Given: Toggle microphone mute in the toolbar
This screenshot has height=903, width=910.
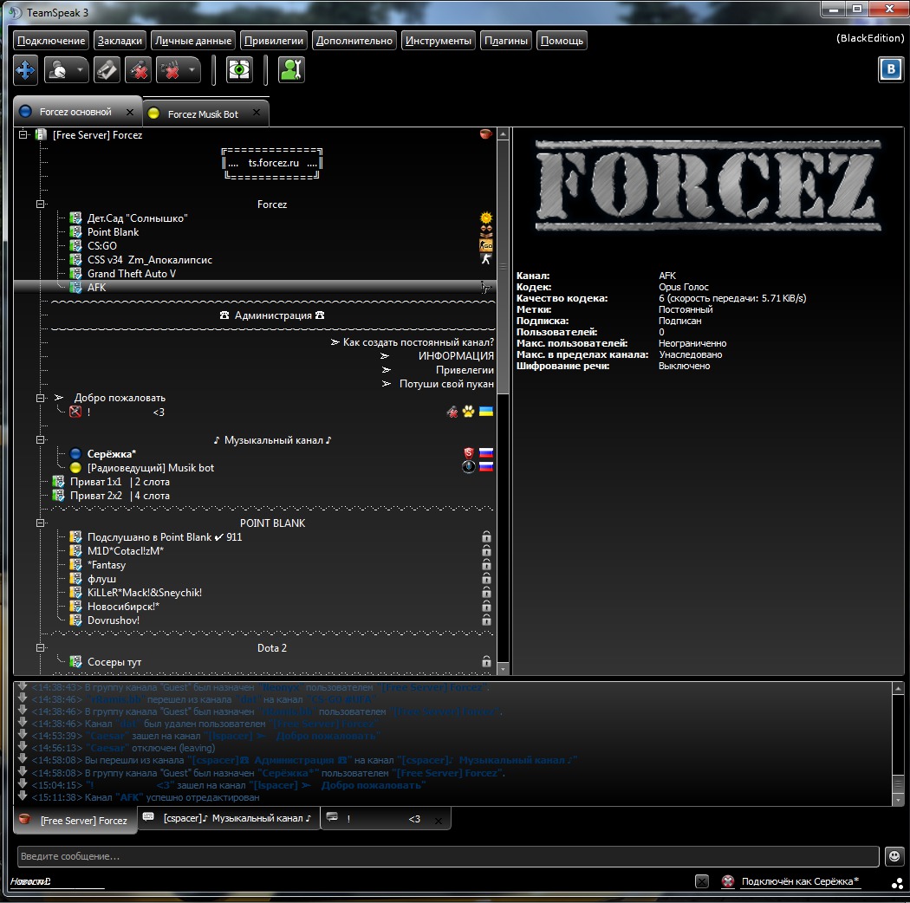Looking at the screenshot, I should click(x=138, y=70).
